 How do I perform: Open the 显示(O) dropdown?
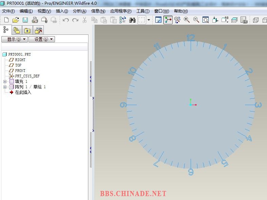pyautogui.click(x=14, y=39)
